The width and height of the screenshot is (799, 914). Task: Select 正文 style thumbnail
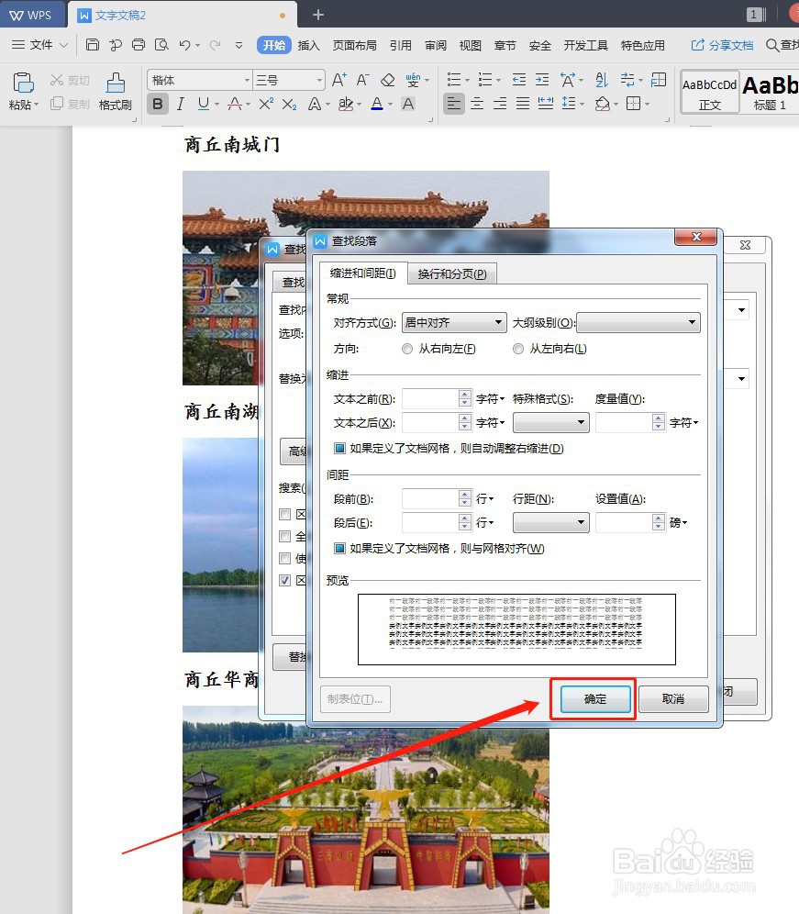click(710, 94)
